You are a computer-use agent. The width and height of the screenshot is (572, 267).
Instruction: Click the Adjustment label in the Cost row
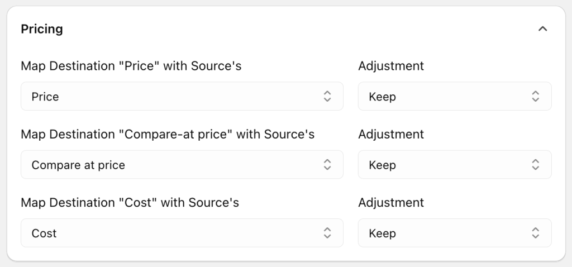(391, 202)
